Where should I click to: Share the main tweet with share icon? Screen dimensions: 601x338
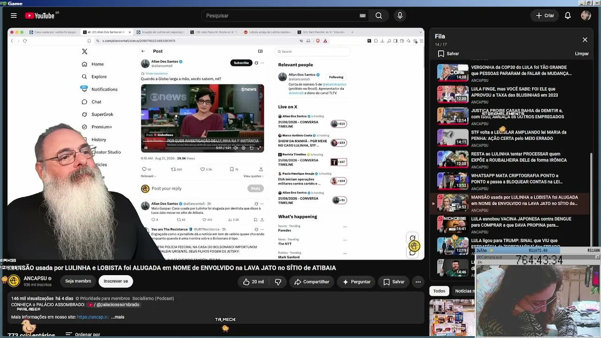(261, 169)
